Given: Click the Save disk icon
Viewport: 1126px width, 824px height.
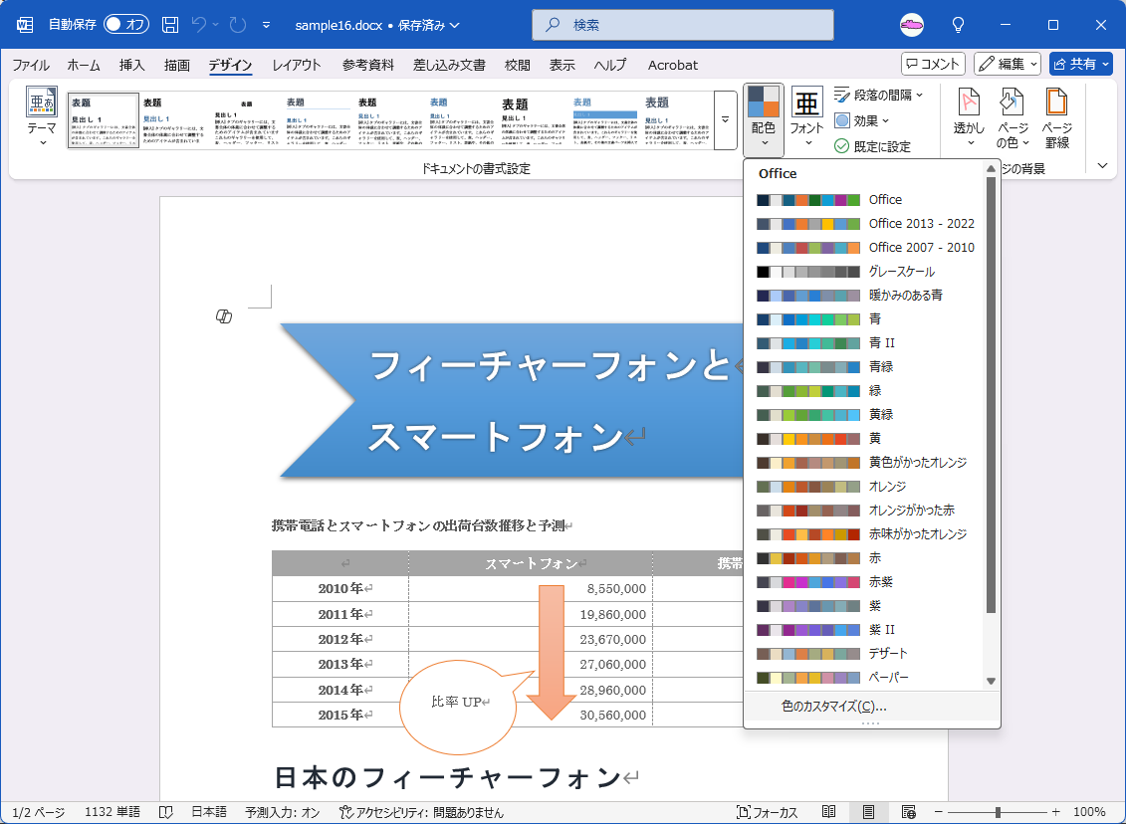Looking at the screenshot, I should pos(170,25).
